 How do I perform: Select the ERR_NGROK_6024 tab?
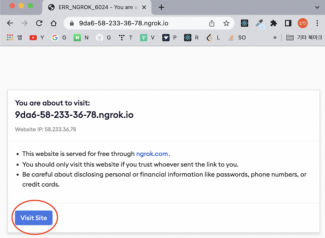coord(96,7)
